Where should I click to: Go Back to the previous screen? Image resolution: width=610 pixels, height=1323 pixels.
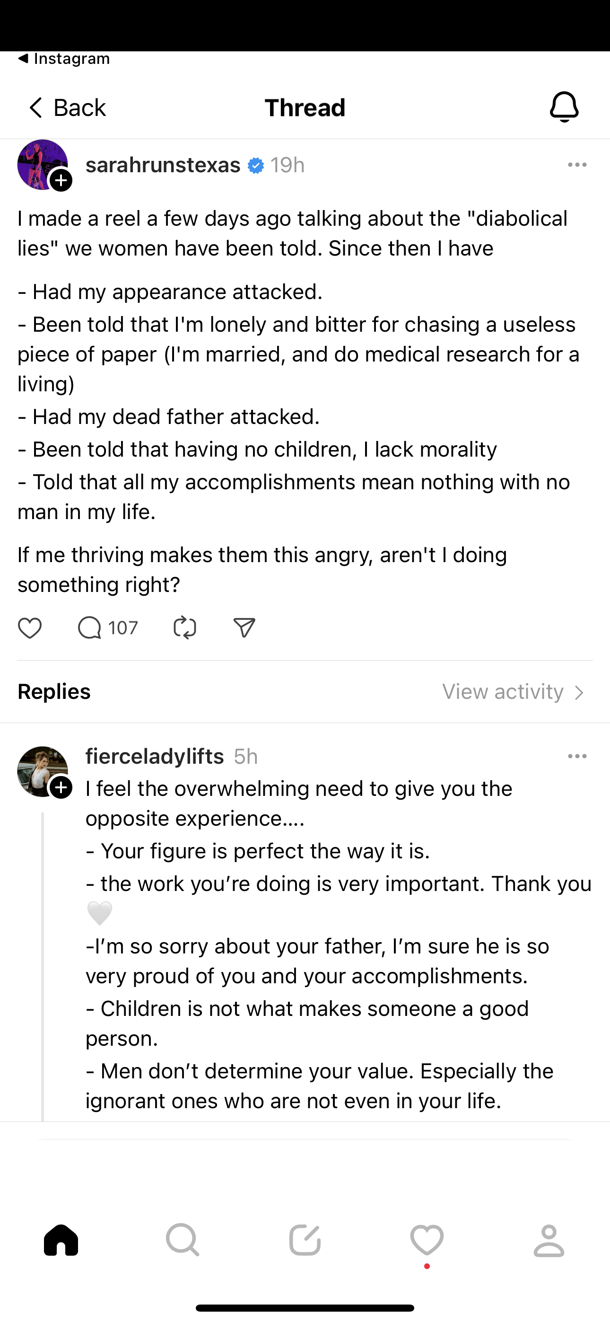(x=67, y=108)
